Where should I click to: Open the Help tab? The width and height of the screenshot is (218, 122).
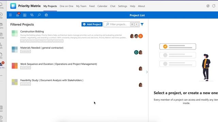pyautogui.click(x=133, y=6)
